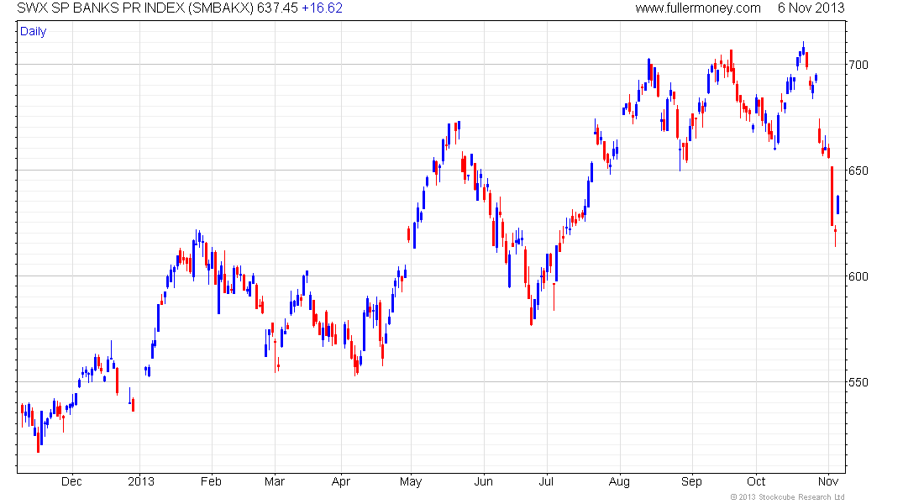Click the long red candlestick in early November
The image size is (924, 504).
[832, 197]
